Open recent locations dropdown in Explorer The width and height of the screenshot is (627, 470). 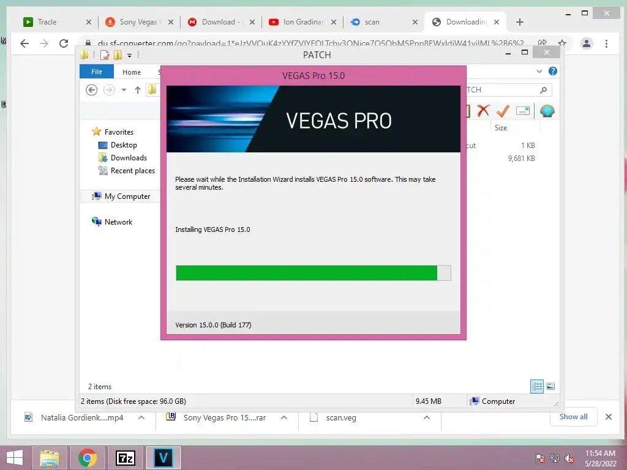click(x=124, y=90)
